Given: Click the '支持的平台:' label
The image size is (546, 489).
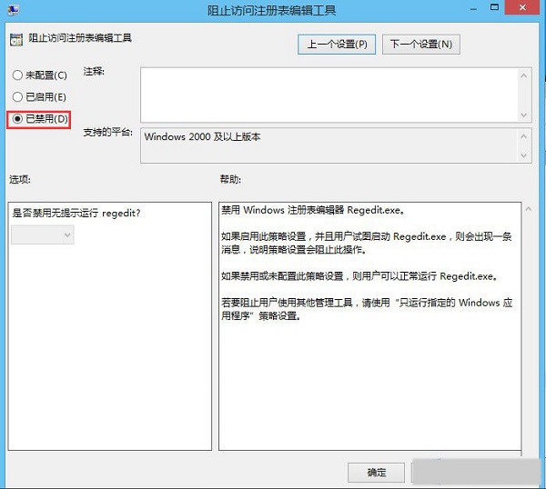Looking at the screenshot, I should (108, 132).
